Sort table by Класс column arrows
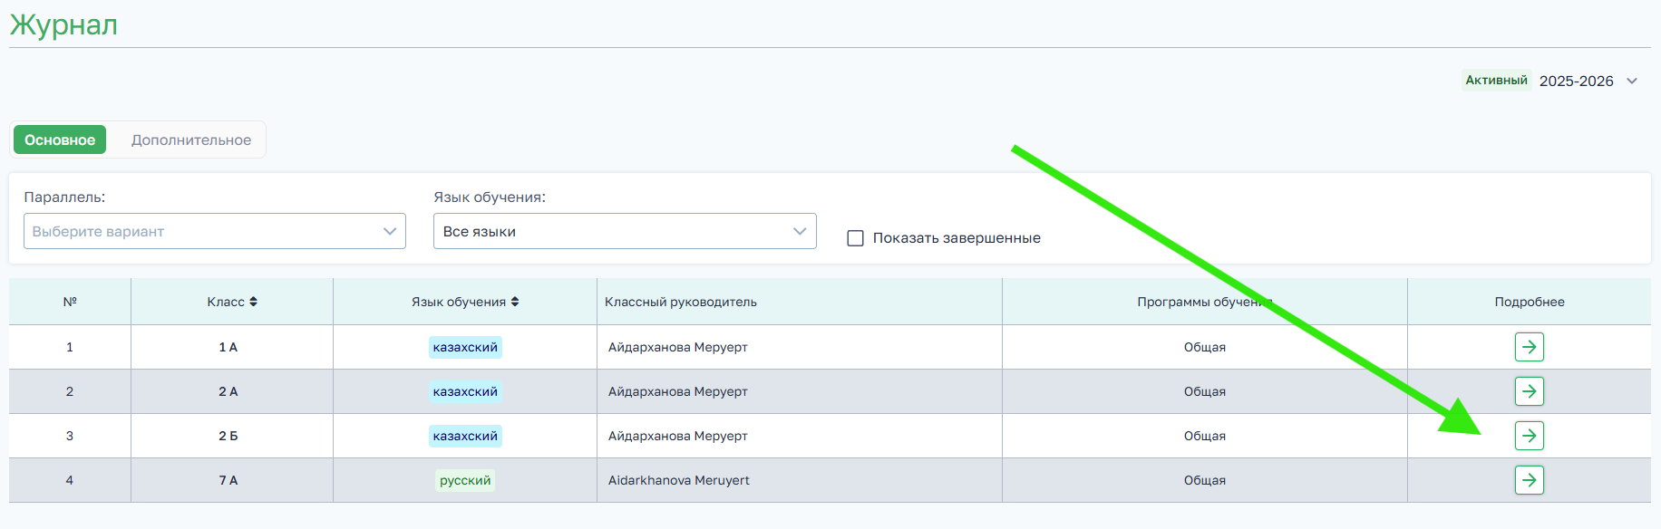 click(254, 302)
